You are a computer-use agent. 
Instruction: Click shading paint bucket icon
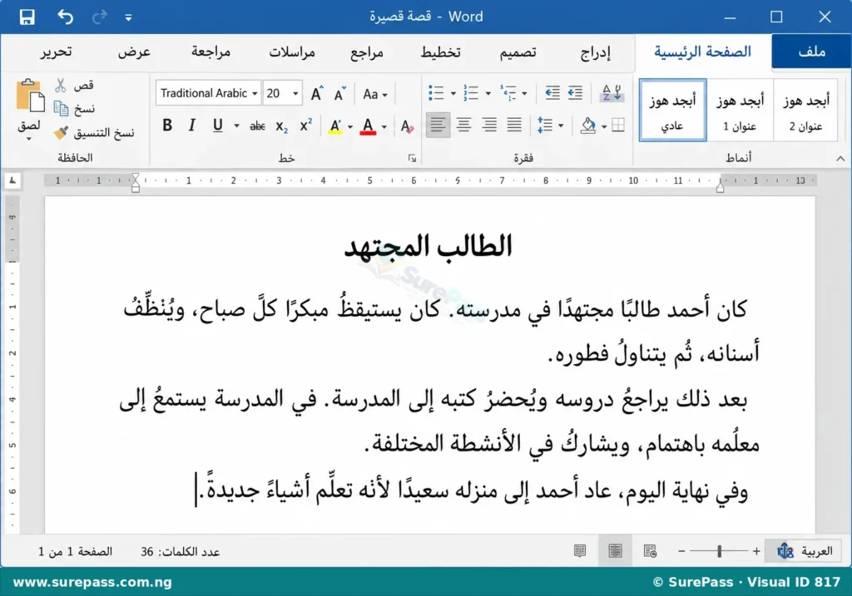click(x=588, y=126)
